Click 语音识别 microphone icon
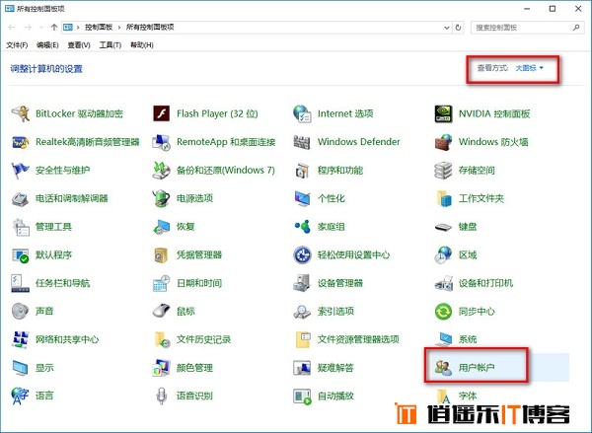 point(162,396)
